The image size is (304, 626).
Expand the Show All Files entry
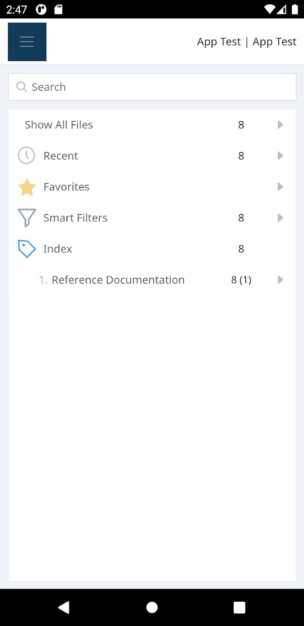click(x=280, y=125)
